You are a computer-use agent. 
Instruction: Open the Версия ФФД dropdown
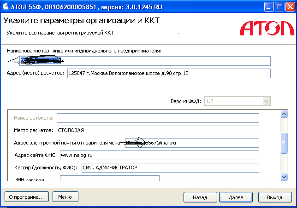[266, 102]
